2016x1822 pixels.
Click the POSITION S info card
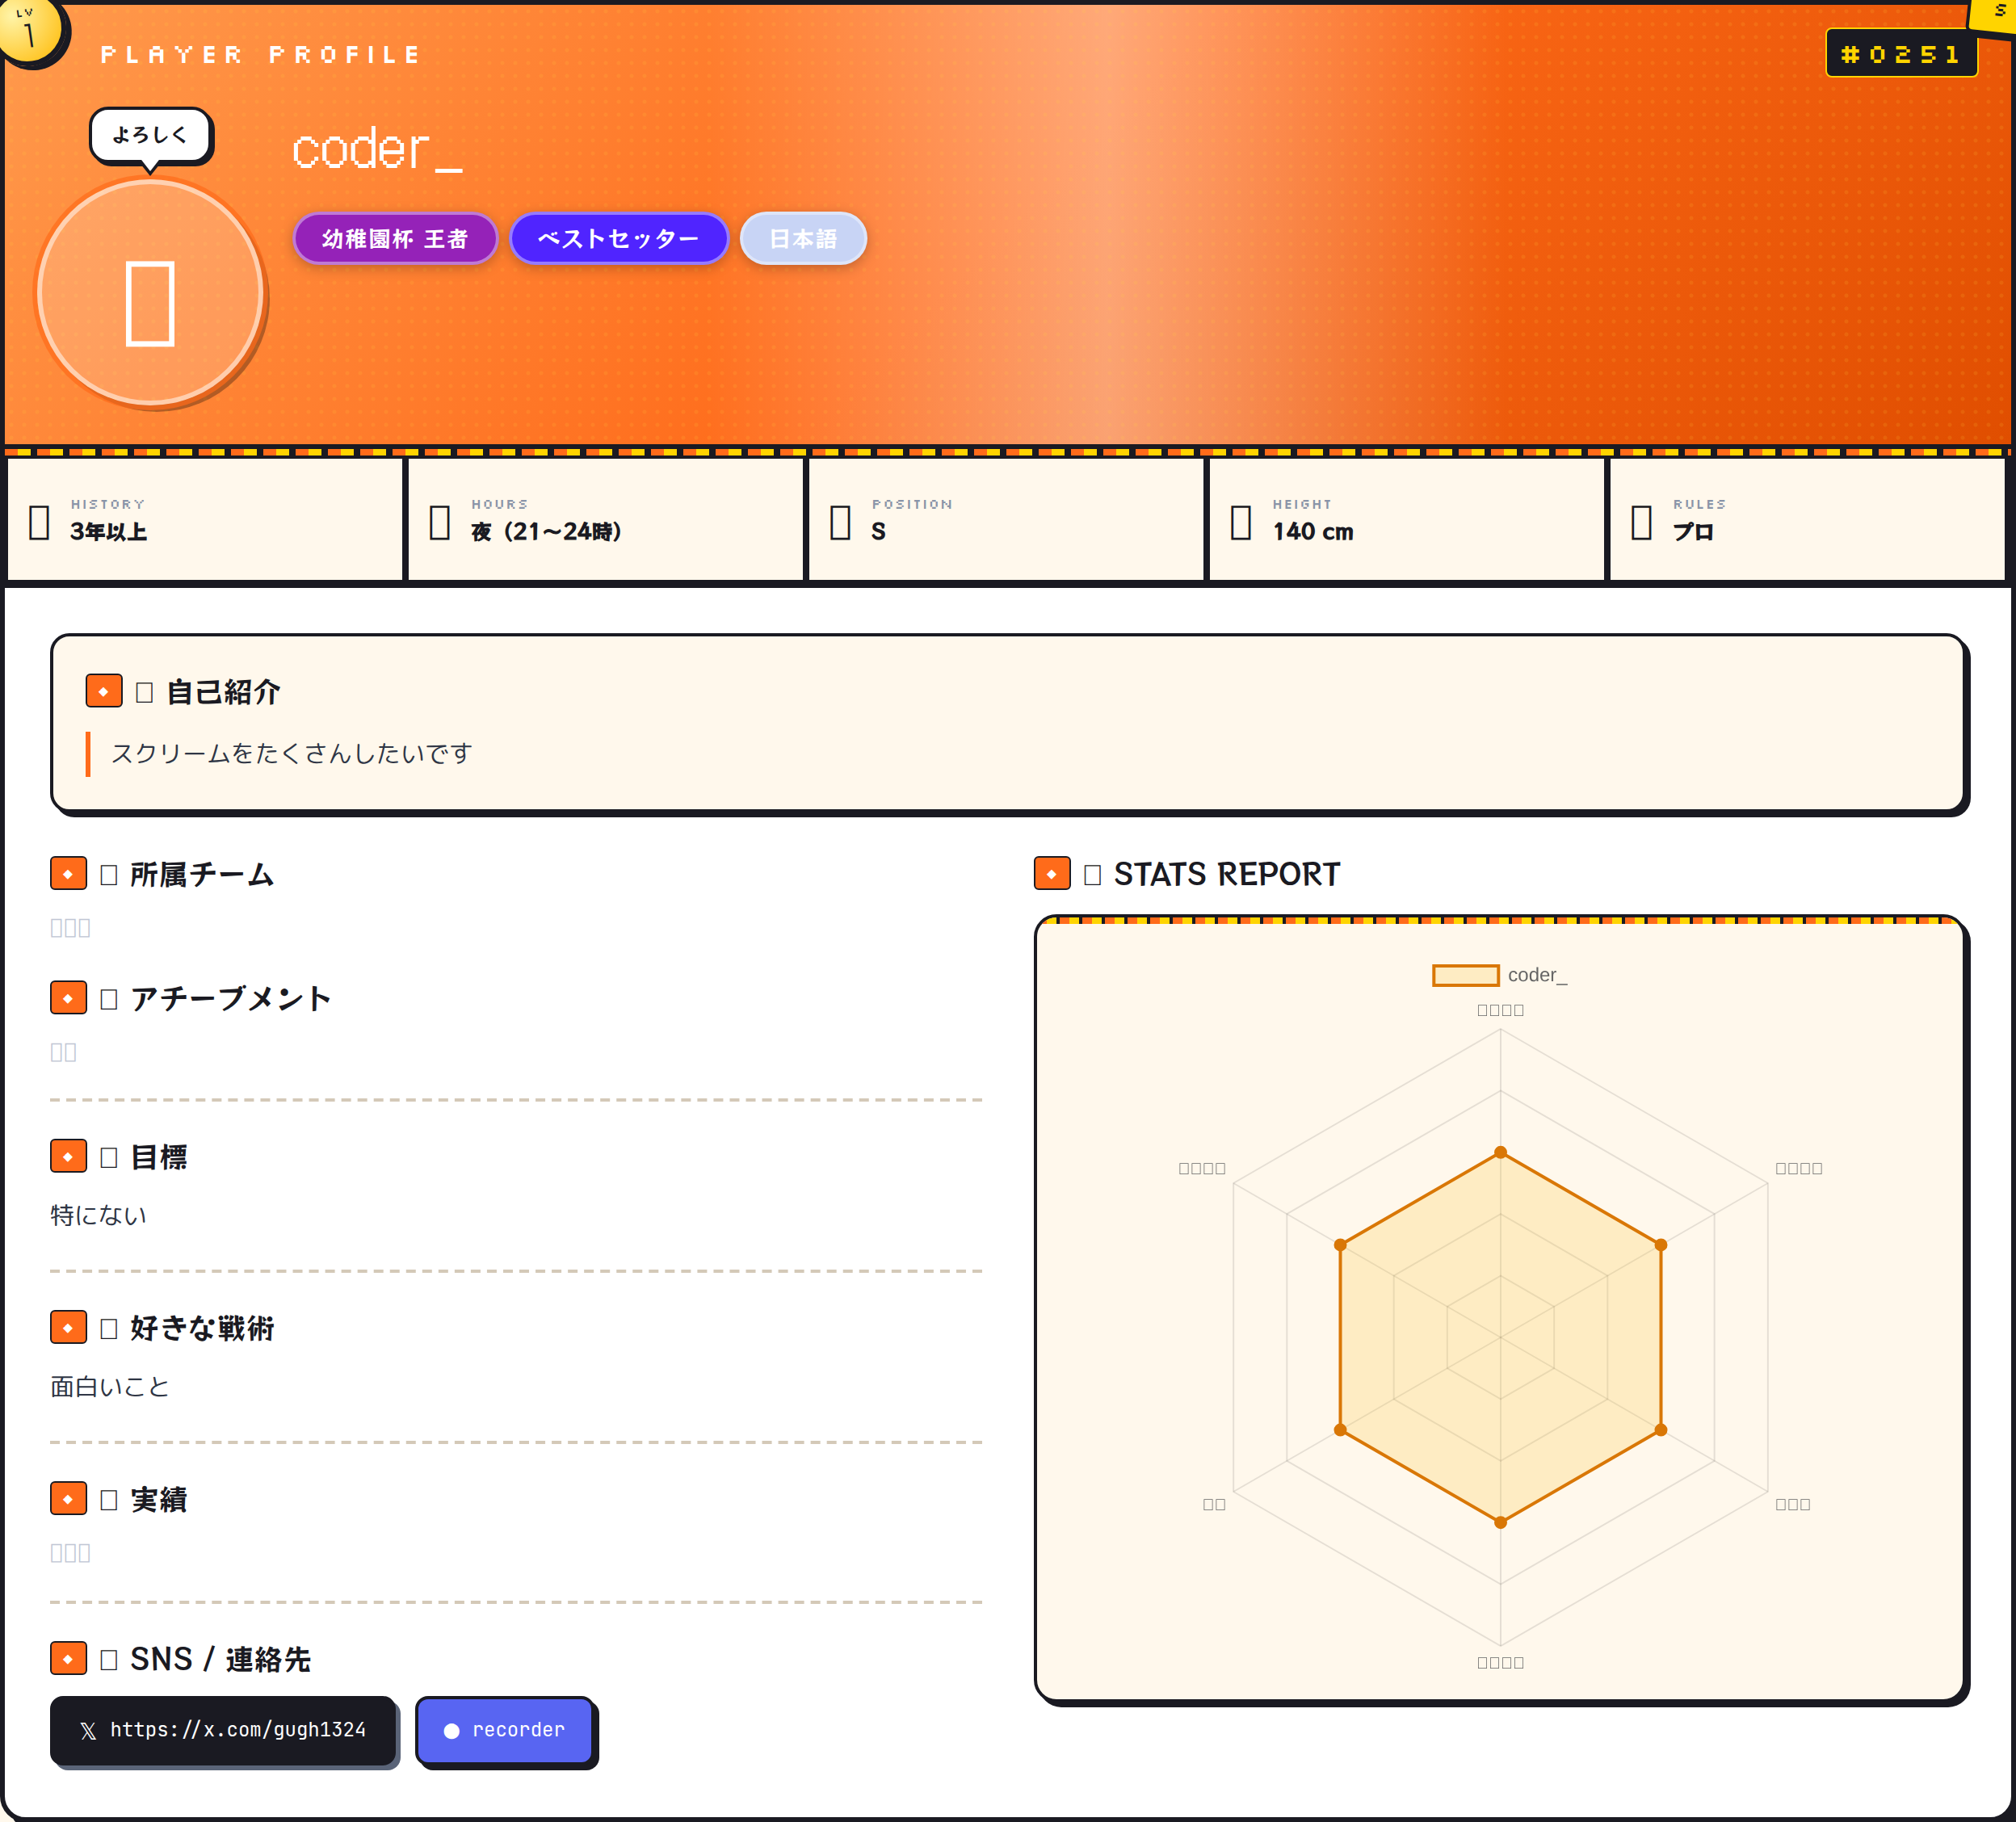(x=1006, y=518)
